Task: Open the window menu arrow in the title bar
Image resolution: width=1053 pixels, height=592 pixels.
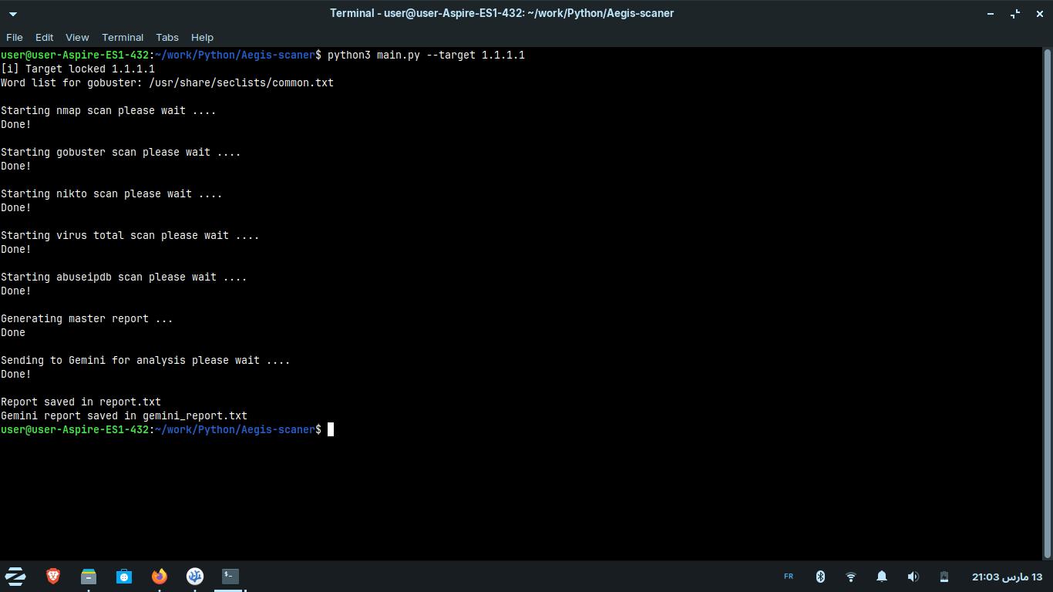Action: pos(13,13)
